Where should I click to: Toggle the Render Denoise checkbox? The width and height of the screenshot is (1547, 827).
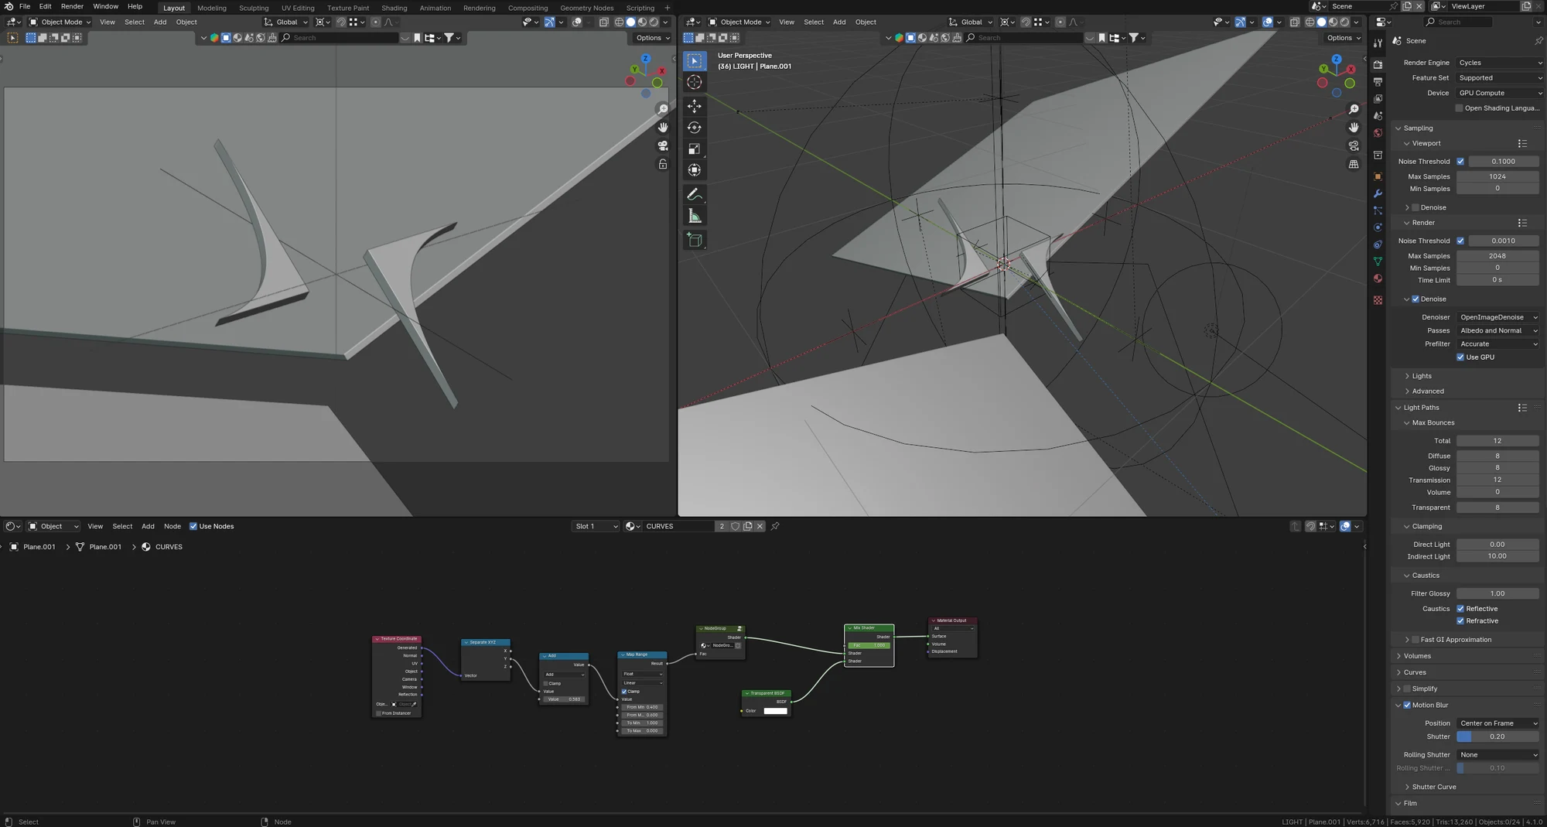point(1416,299)
